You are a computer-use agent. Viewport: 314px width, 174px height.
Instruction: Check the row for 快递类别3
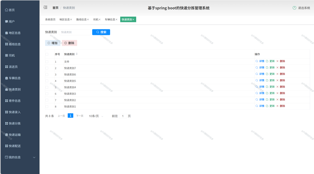[47, 94]
